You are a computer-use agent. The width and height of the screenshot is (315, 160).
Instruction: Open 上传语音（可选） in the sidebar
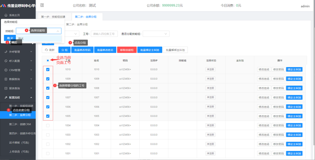click(19, 152)
